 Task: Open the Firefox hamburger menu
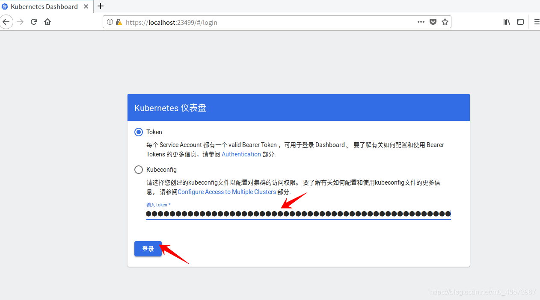click(537, 22)
